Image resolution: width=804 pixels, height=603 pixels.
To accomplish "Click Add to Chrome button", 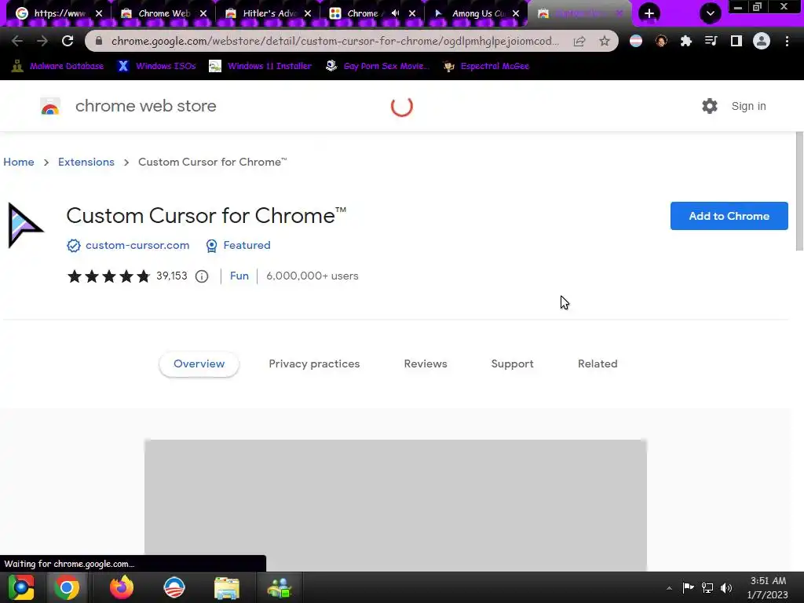I will coord(729,216).
